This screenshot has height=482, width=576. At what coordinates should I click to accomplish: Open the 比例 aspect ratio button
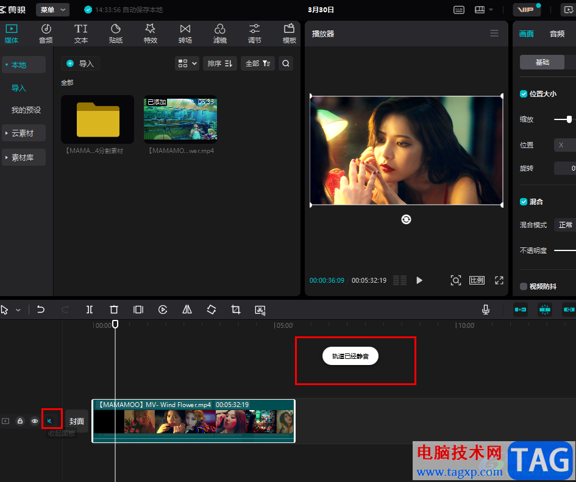coord(477,280)
